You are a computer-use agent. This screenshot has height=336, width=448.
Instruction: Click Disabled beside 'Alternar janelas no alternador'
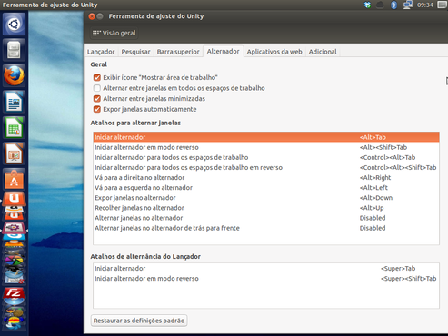(x=373, y=218)
